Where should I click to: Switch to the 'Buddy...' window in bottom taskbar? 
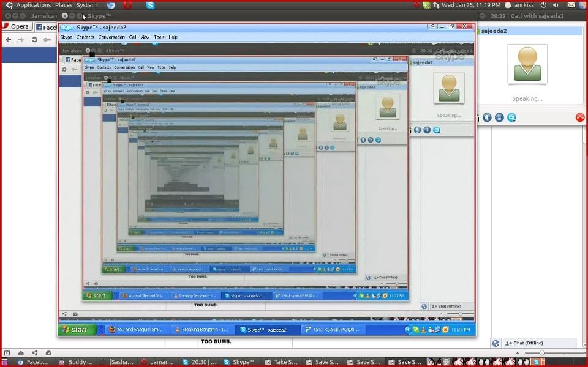[76, 361]
